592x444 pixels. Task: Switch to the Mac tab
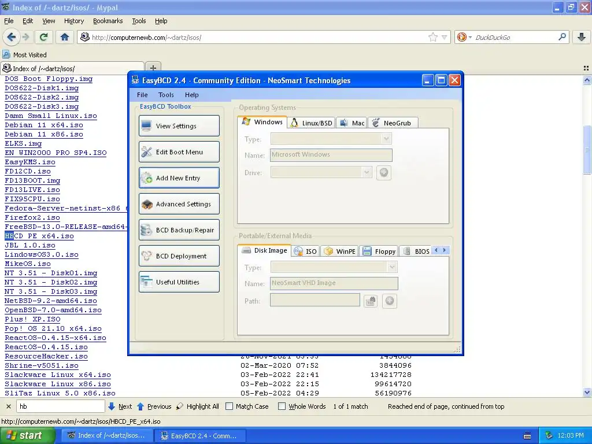pos(352,123)
